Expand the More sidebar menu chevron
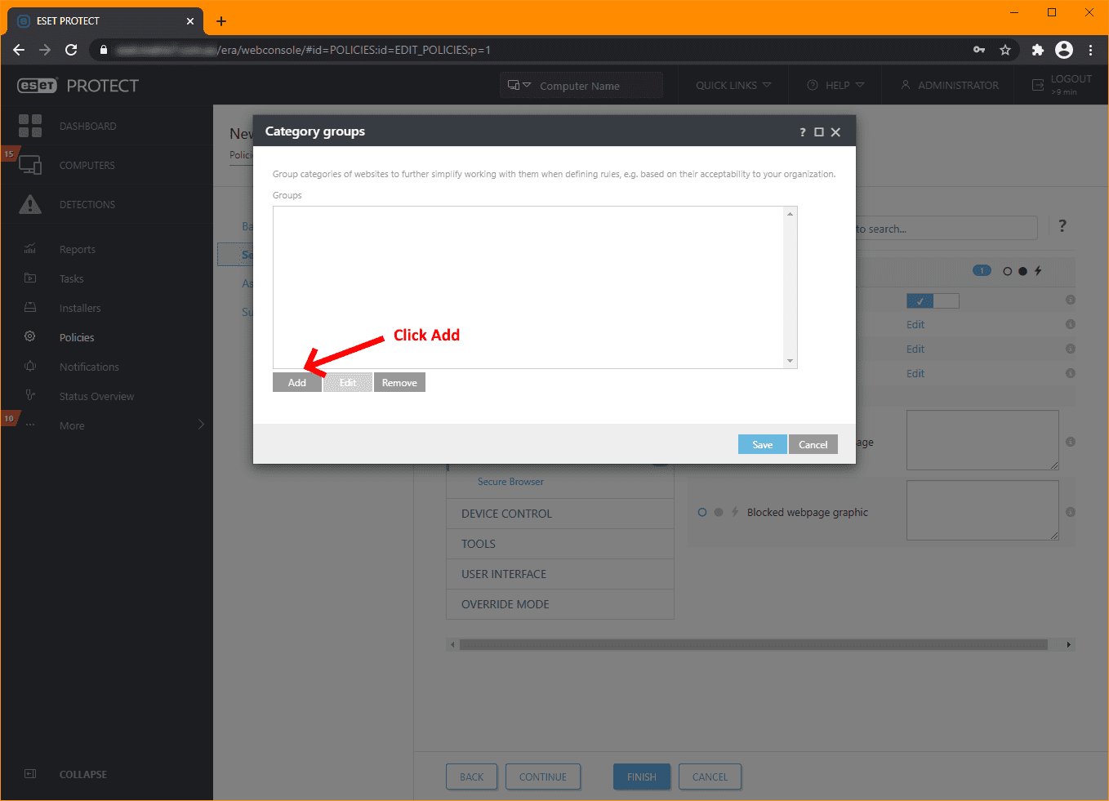Screen dimensions: 1109x801 point(201,425)
